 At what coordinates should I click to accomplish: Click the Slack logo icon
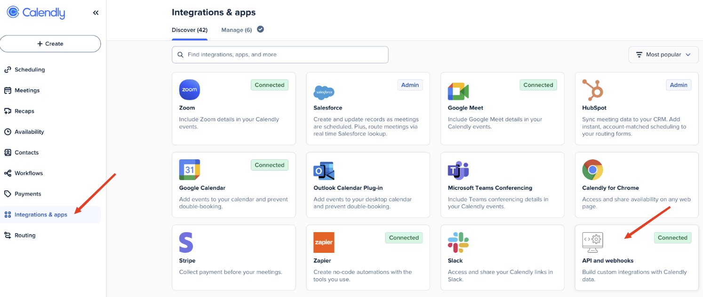pos(458,242)
